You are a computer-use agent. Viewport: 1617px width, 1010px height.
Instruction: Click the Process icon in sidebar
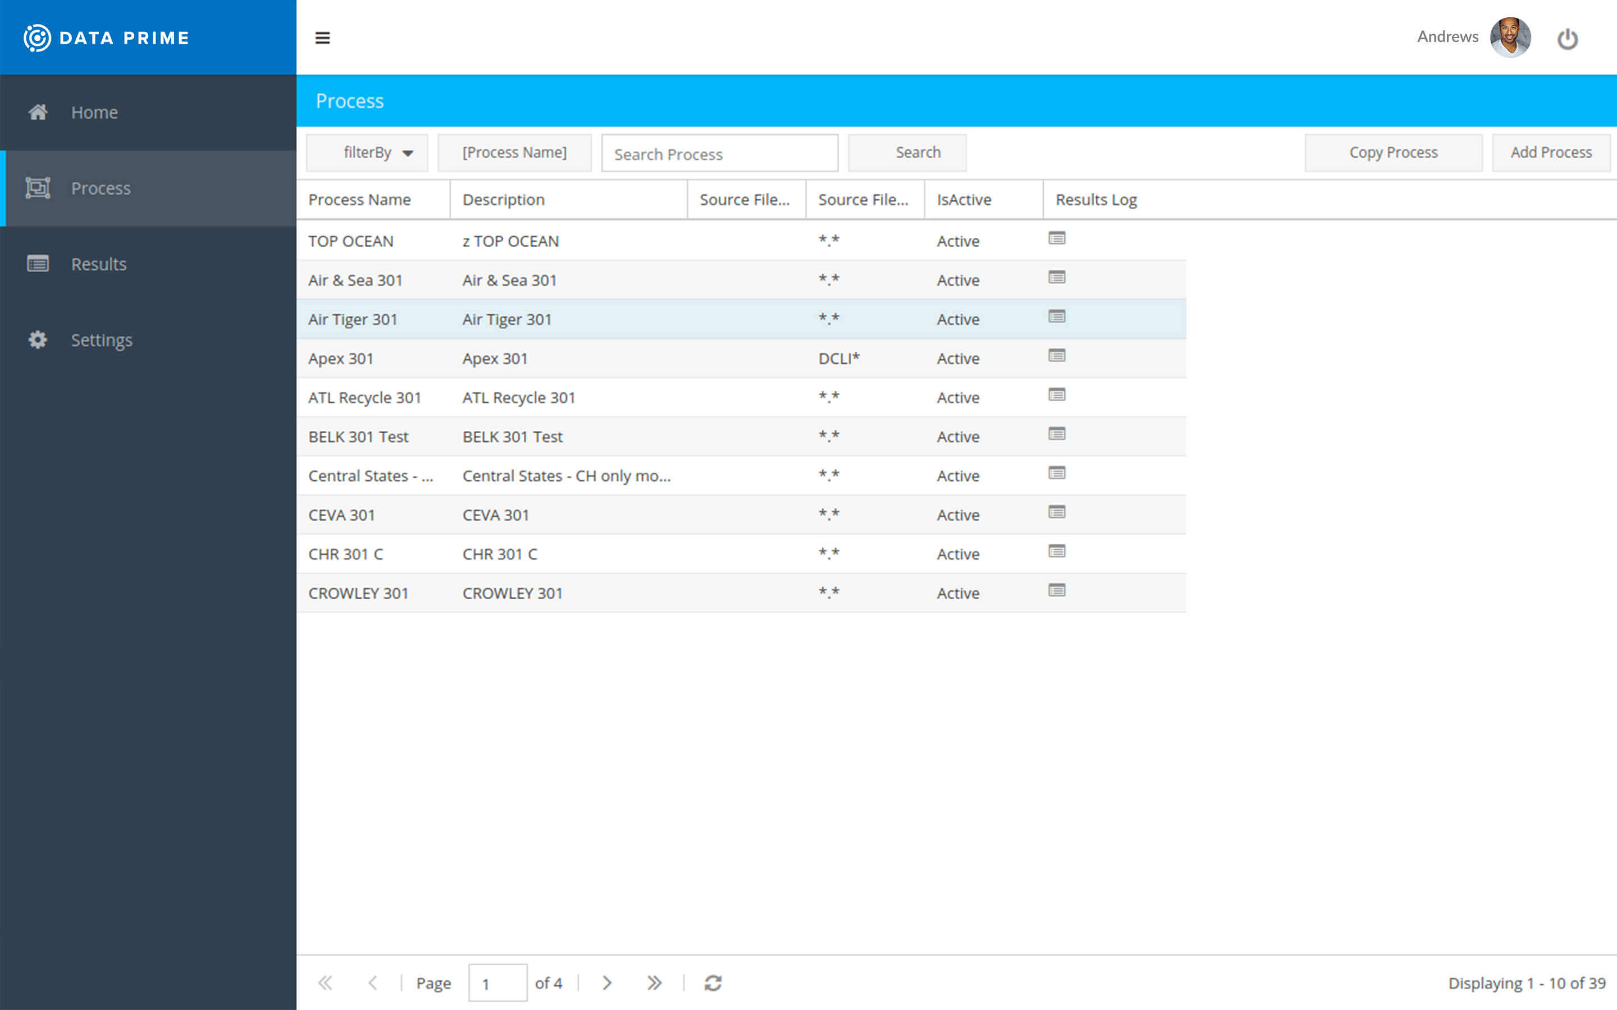point(38,188)
